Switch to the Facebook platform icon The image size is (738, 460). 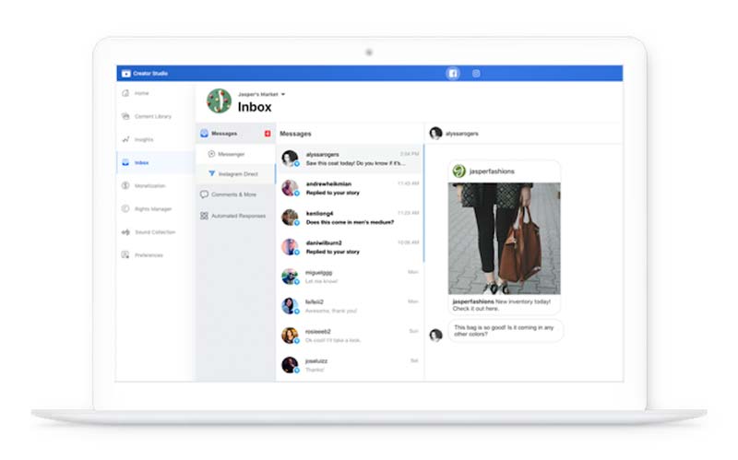(453, 74)
